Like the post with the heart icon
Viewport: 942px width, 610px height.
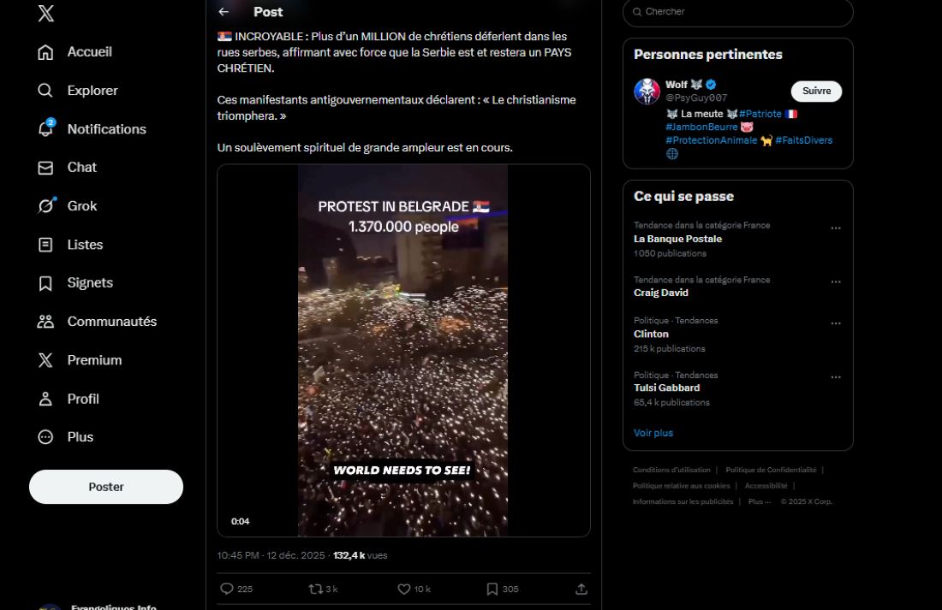404,589
